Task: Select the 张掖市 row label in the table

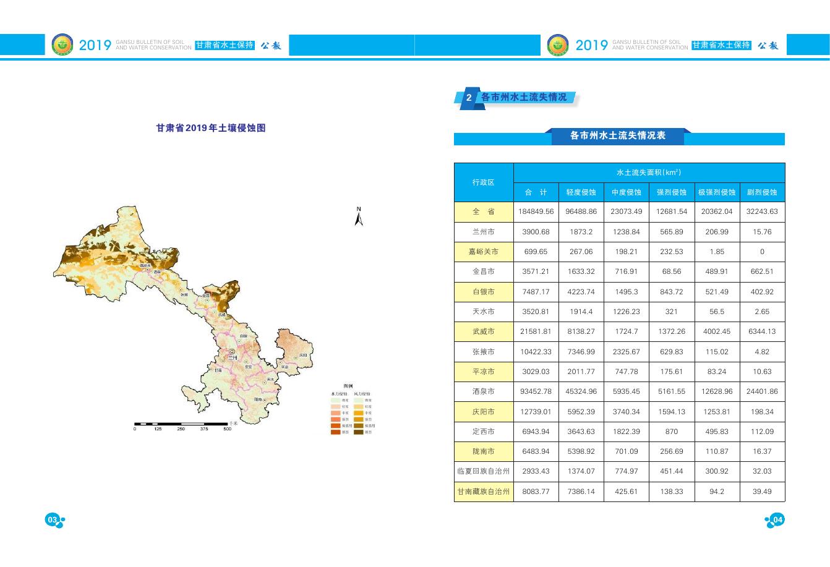Action: 484,352
